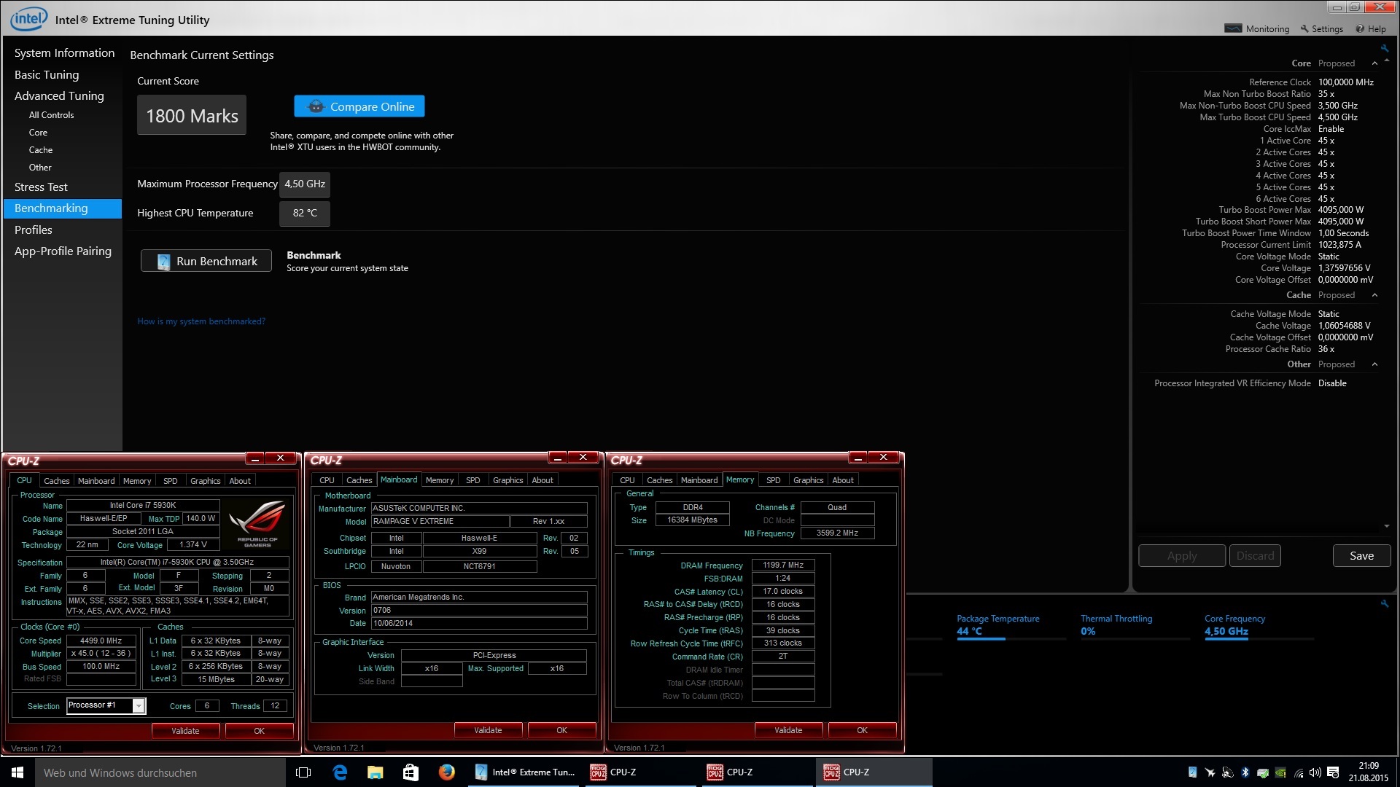Open Mainboard tab in CPU-Z Memory window
Screen dimensions: 1400x787
click(699, 480)
